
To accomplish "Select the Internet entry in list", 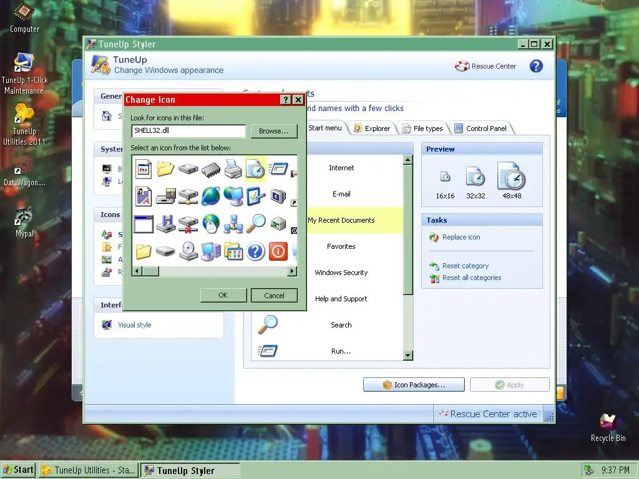I will (341, 168).
